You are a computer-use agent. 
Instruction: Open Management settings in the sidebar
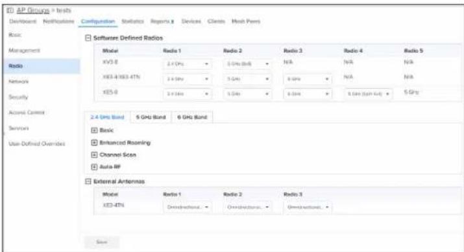(x=24, y=51)
